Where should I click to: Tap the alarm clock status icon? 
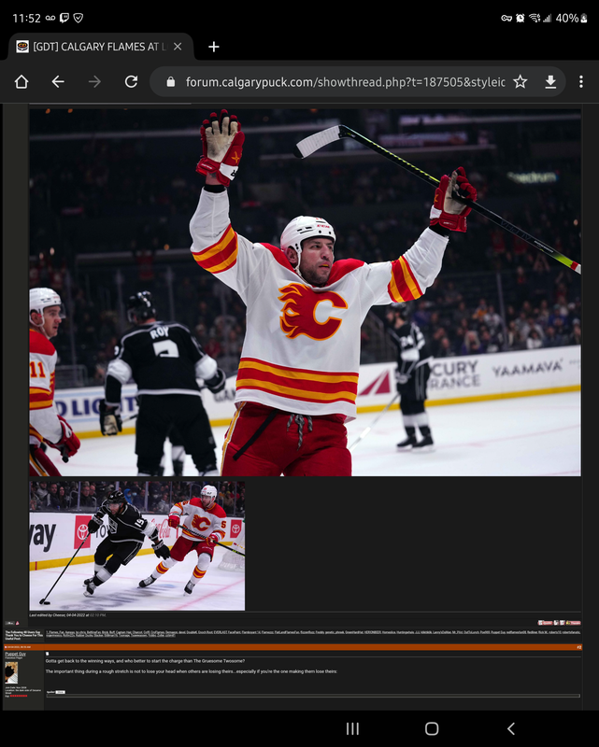pyautogui.click(x=520, y=18)
